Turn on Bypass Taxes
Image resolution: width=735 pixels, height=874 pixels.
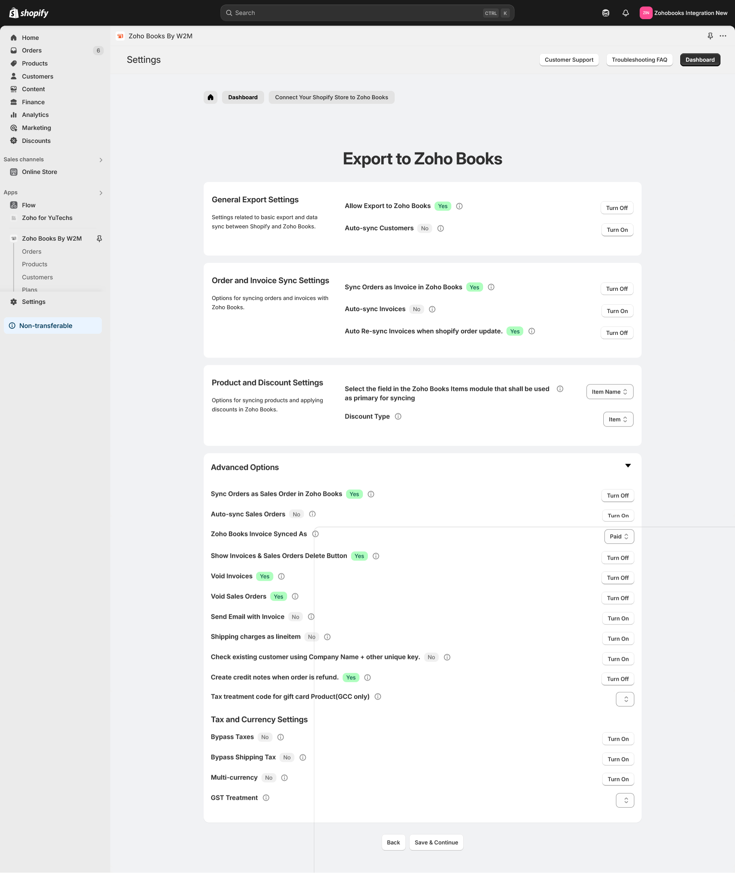click(x=618, y=739)
